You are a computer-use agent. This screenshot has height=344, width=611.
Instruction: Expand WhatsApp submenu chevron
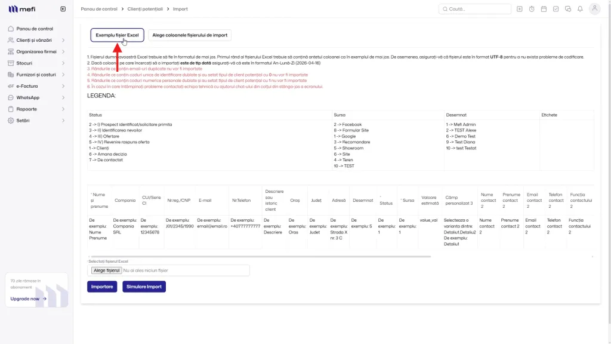63,97
